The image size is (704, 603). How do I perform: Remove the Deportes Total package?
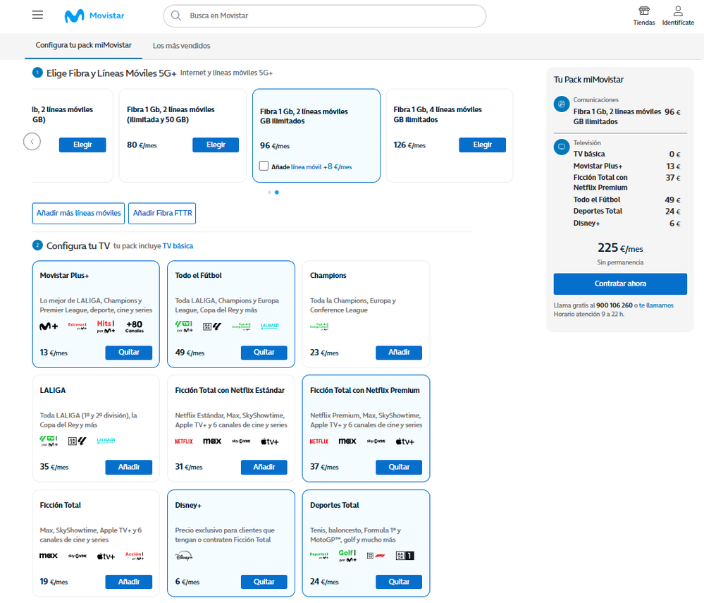point(399,582)
